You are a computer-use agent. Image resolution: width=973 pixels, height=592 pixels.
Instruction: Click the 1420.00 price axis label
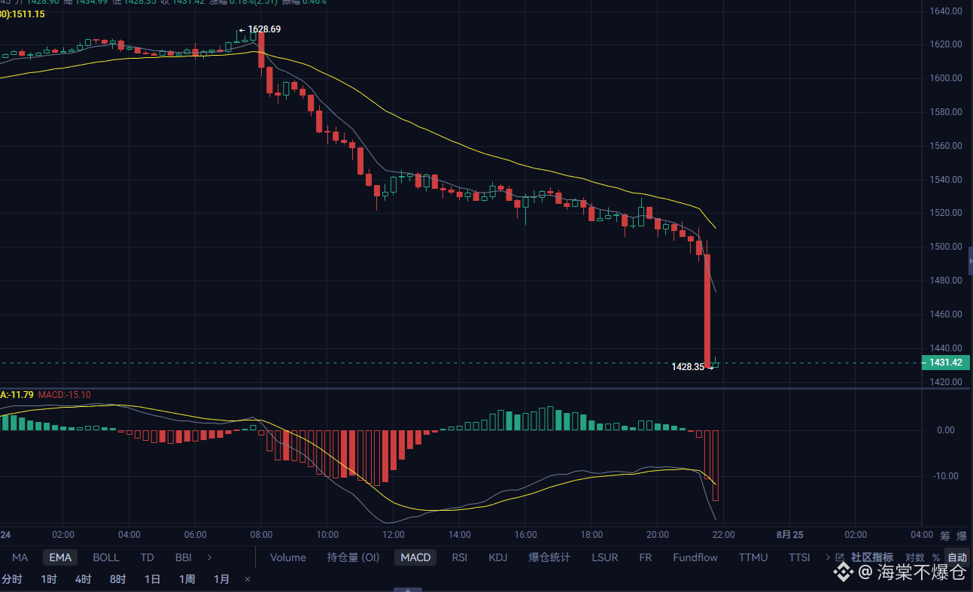coord(945,382)
